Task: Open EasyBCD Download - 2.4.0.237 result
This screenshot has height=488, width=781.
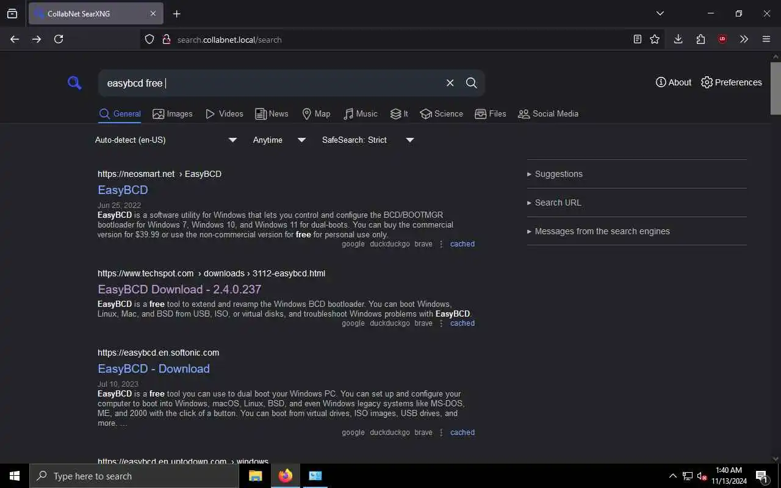Action: point(179,289)
